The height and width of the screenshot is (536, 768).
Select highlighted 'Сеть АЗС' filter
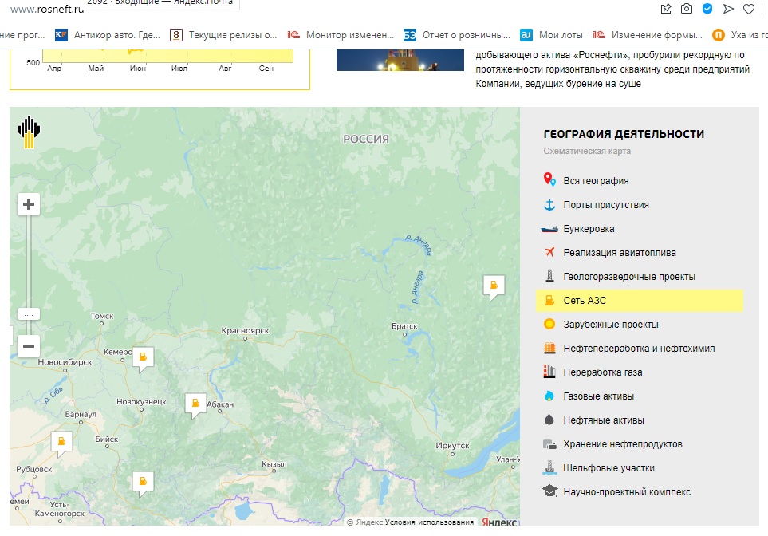point(640,301)
